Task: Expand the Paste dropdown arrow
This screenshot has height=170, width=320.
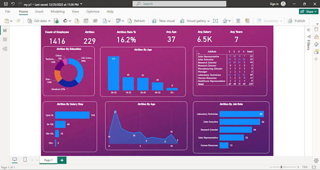Action: pyautogui.click(x=11, y=21)
